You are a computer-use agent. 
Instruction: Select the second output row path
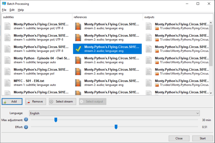coord(184,40)
